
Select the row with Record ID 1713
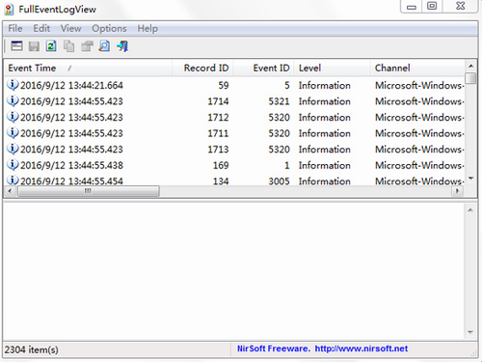pyautogui.click(x=234, y=150)
